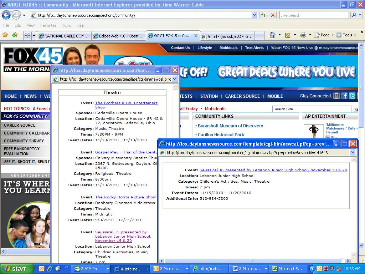Click the Live Search magnifier icon

click(354, 15)
